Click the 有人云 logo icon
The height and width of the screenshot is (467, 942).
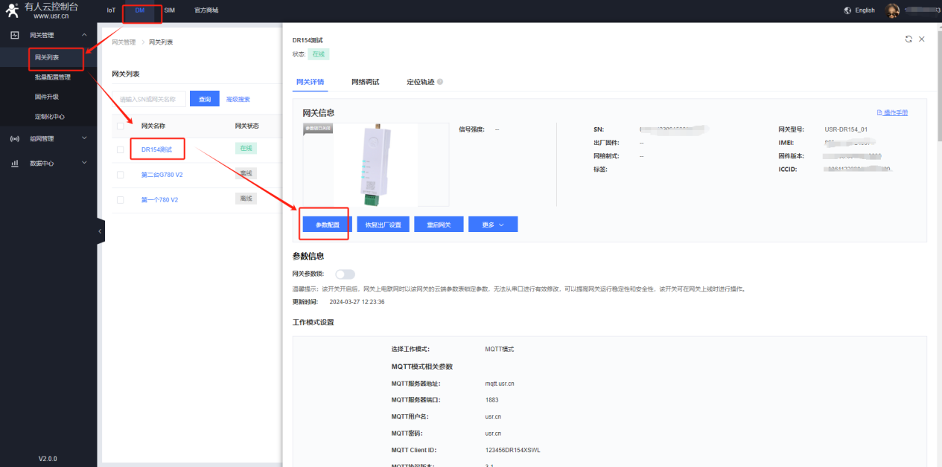pyautogui.click(x=12, y=10)
